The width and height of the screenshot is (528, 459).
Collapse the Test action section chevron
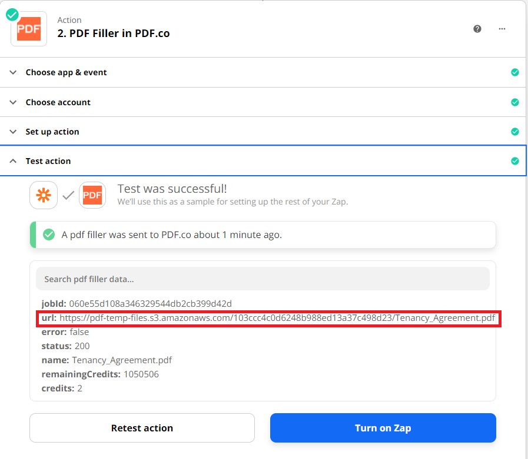13,161
